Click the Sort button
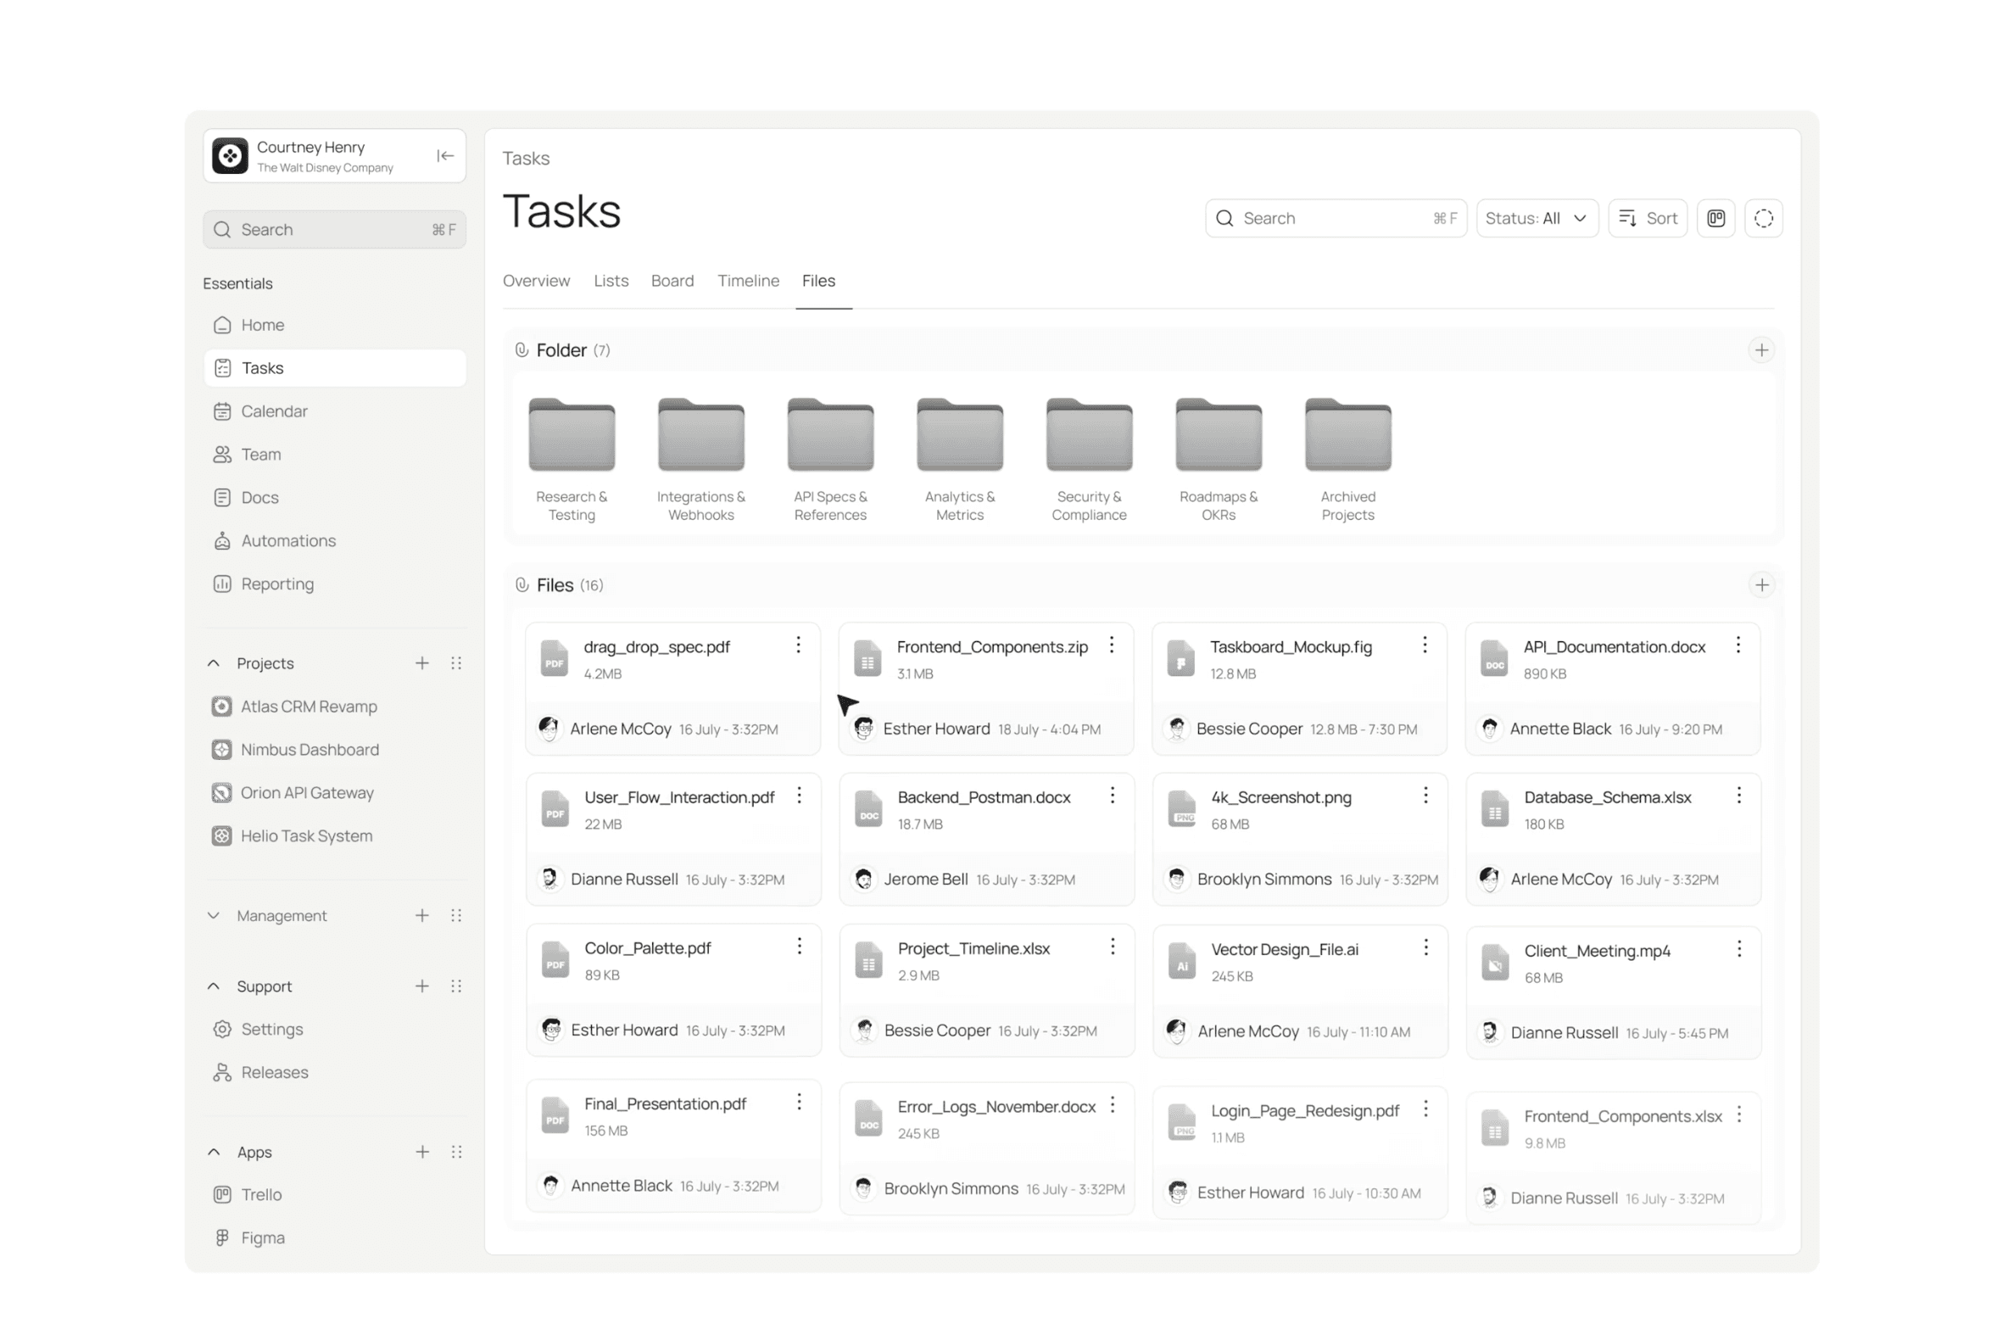Image resolution: width=2008 pixels, height=1335 pixels. 1646,219
